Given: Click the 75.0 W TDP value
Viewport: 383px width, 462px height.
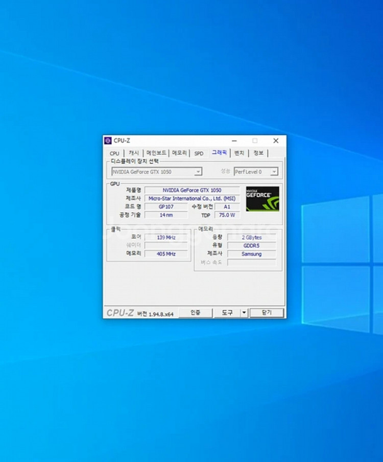Looking at the screenshot, I should [x=227, y=215].
